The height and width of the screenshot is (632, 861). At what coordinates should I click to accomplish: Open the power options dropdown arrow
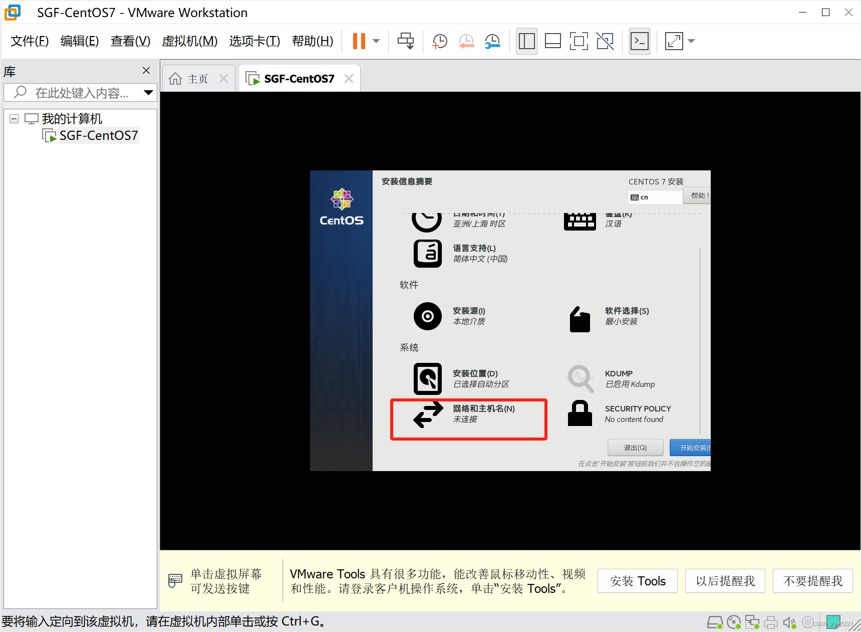tap(376, 41)
